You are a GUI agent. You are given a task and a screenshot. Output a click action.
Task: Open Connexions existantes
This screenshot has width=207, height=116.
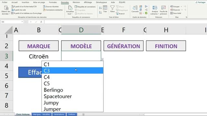pyautogui.click(x=53, y=10)
